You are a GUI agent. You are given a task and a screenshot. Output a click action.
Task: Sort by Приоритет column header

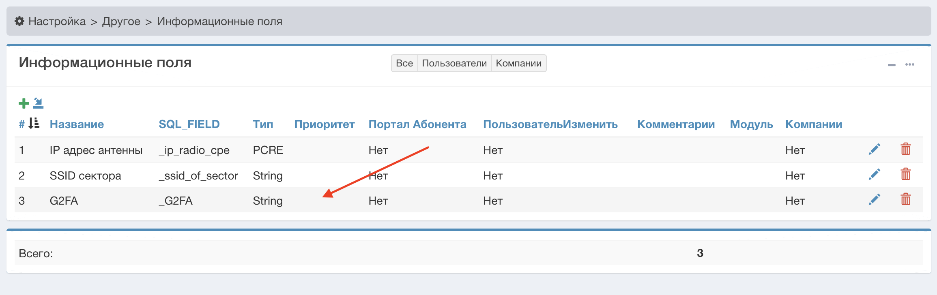click(x=324, y=124)
